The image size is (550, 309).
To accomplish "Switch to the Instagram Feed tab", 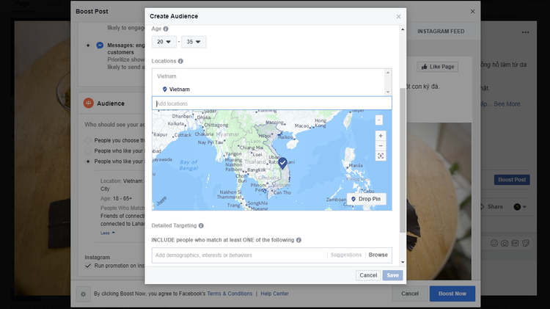I will tap(441, 32).
